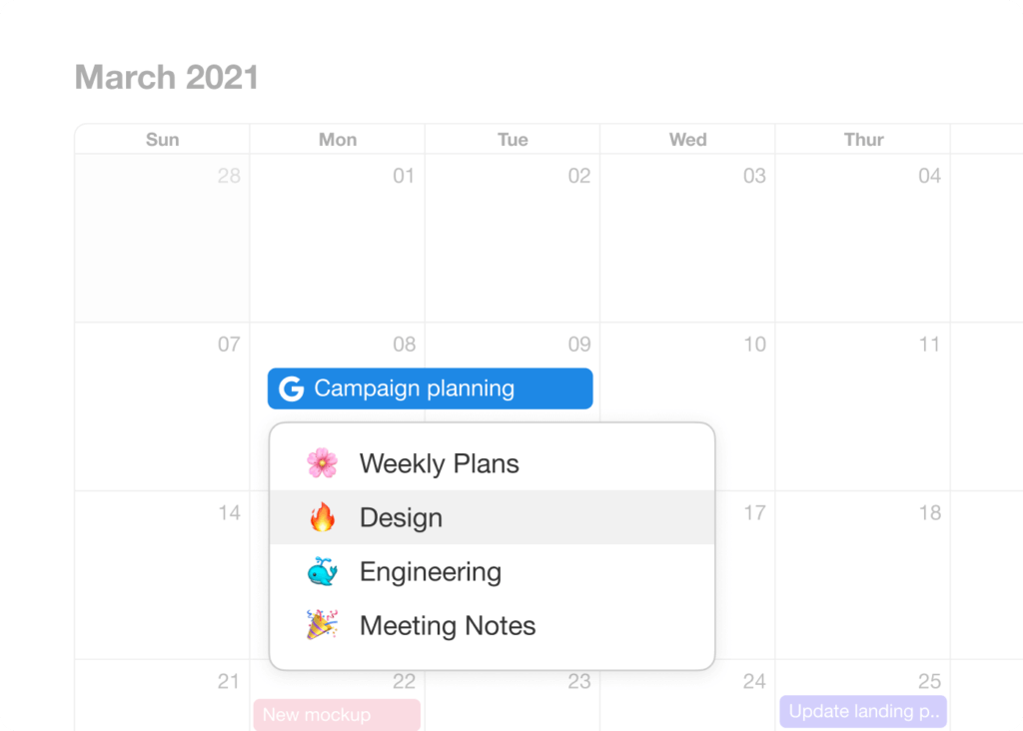Viewport: 1023px width, 731px height.
Task: Open the purple Update landing event
Action: 863,712
